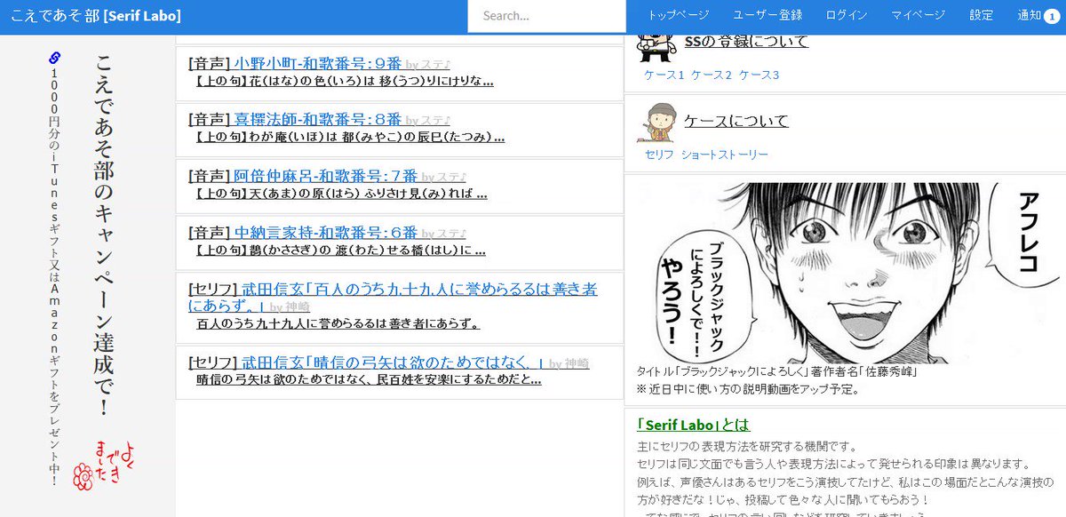Screen dimensions: 1066x517
Task: Open the セリフ link under ケースについて
Action: pos(659,155)
